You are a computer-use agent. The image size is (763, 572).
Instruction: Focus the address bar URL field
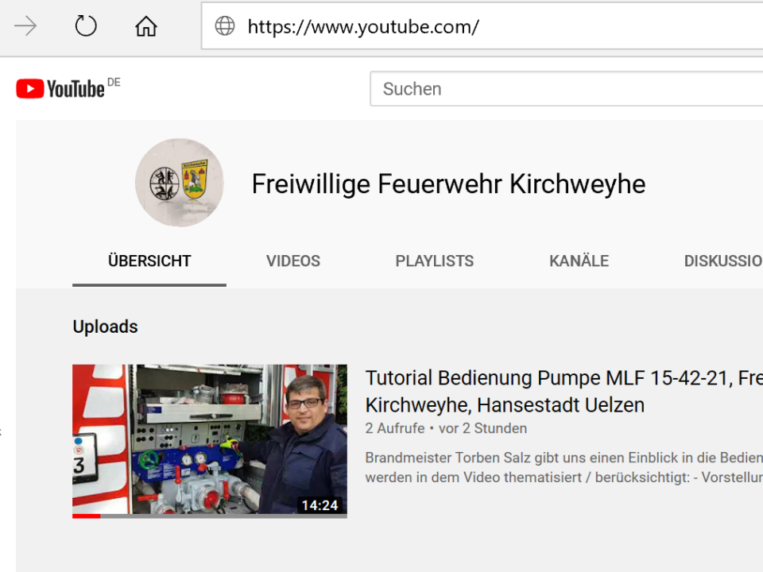point(482,26)
